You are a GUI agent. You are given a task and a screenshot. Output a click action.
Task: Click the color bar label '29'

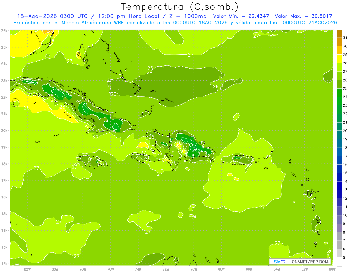click(x=345, y=55)
